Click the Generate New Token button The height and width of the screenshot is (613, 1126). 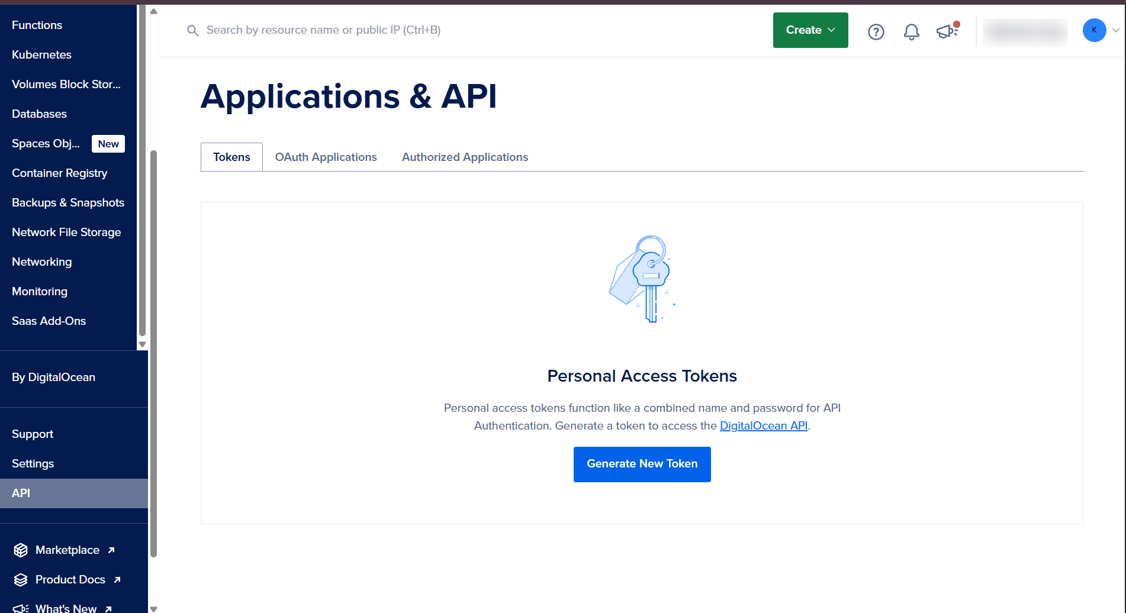pyautogui.click(x=642, y=464)
